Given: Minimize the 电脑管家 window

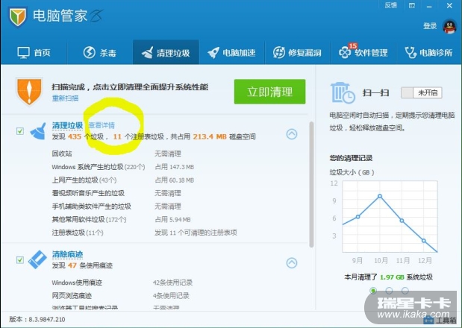Looking at the screenshot, I should (430, 6).
